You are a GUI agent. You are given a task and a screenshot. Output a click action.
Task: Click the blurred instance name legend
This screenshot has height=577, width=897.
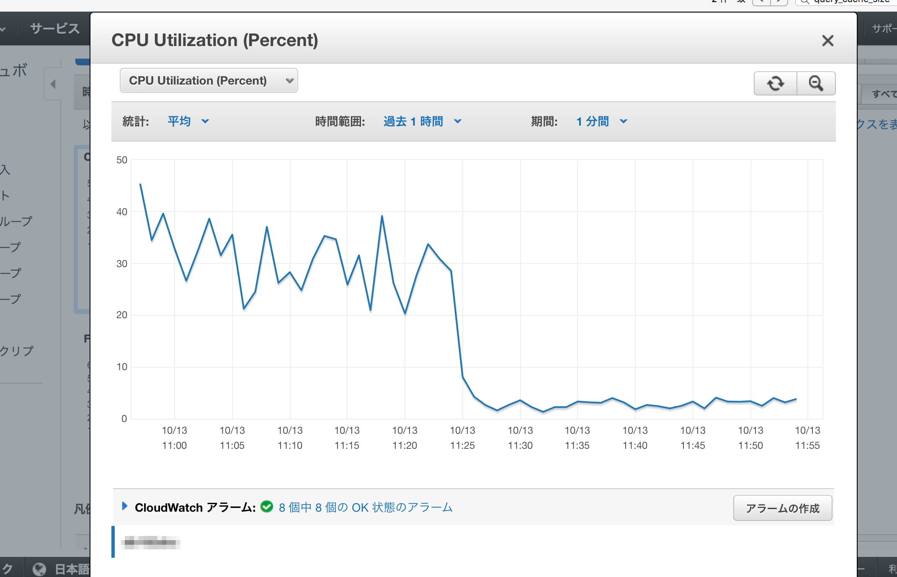coord(151,543)
